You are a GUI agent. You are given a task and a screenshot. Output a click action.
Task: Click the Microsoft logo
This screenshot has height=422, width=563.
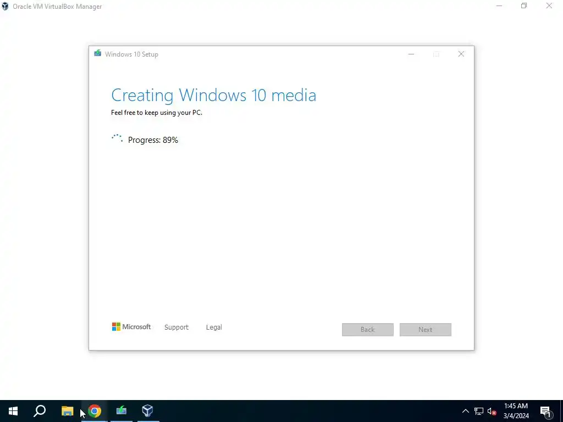pos(131,326)
